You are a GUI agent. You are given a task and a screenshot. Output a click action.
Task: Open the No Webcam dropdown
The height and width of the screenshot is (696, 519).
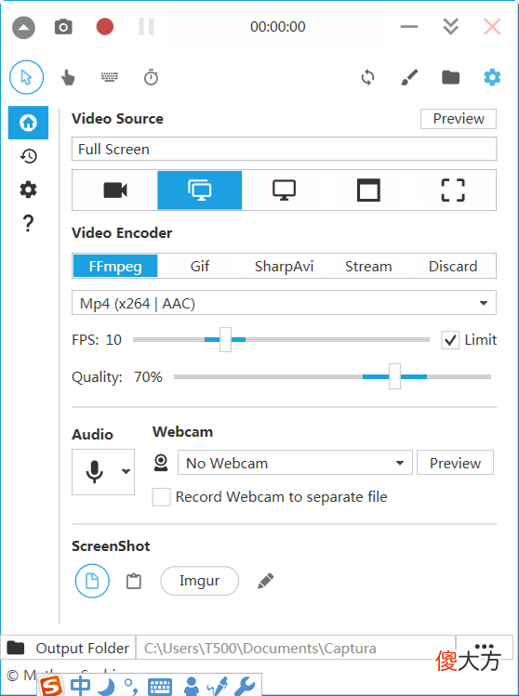click(x=295, y=463)
